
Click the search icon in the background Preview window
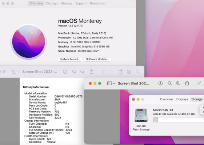click(138, 71)
